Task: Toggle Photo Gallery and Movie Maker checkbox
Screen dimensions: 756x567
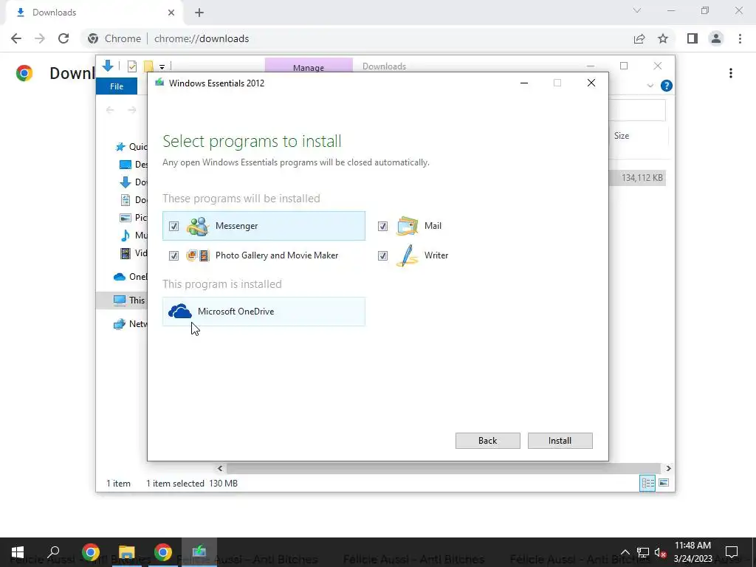Action: tap(173, 255)
